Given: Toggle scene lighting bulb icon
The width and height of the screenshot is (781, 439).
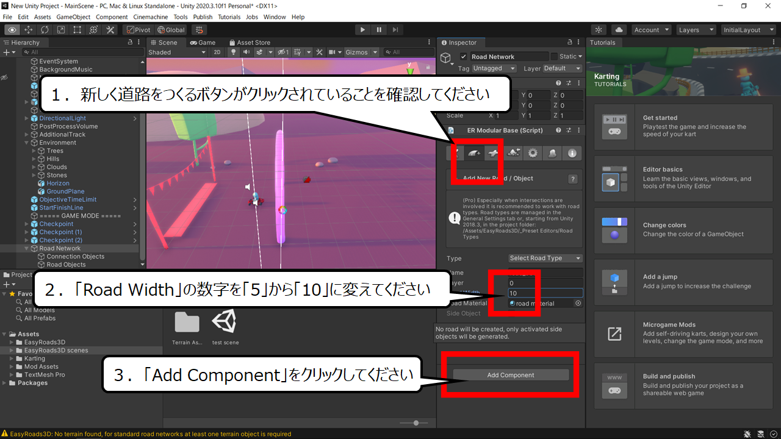Looking at the screenshot, I should tap(233, 52).
